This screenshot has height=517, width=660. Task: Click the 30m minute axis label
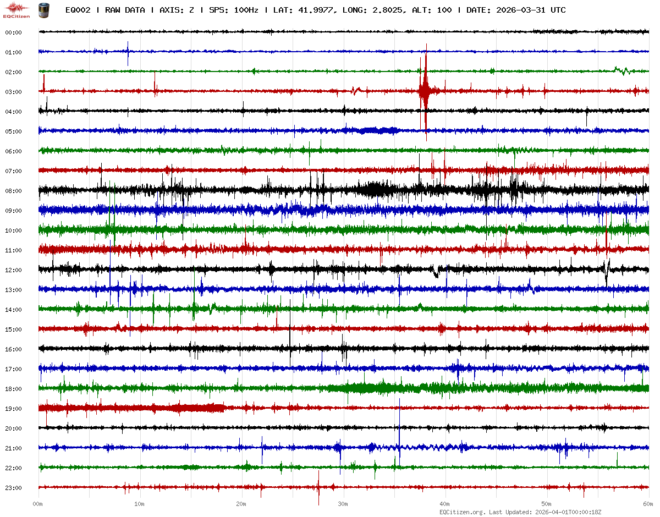(x=343, y=504)
